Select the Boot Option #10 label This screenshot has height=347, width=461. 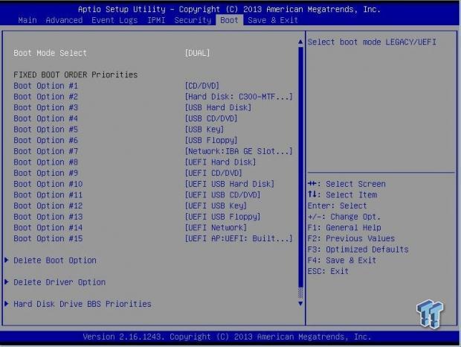(48, 184)
